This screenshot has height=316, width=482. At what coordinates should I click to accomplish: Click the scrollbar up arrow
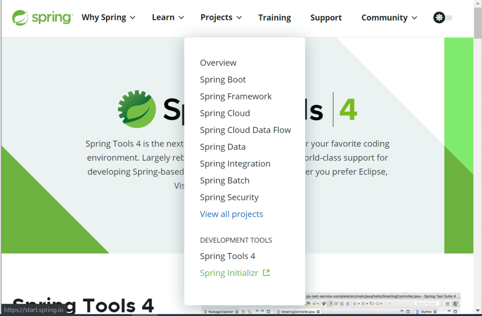(478, 3)
